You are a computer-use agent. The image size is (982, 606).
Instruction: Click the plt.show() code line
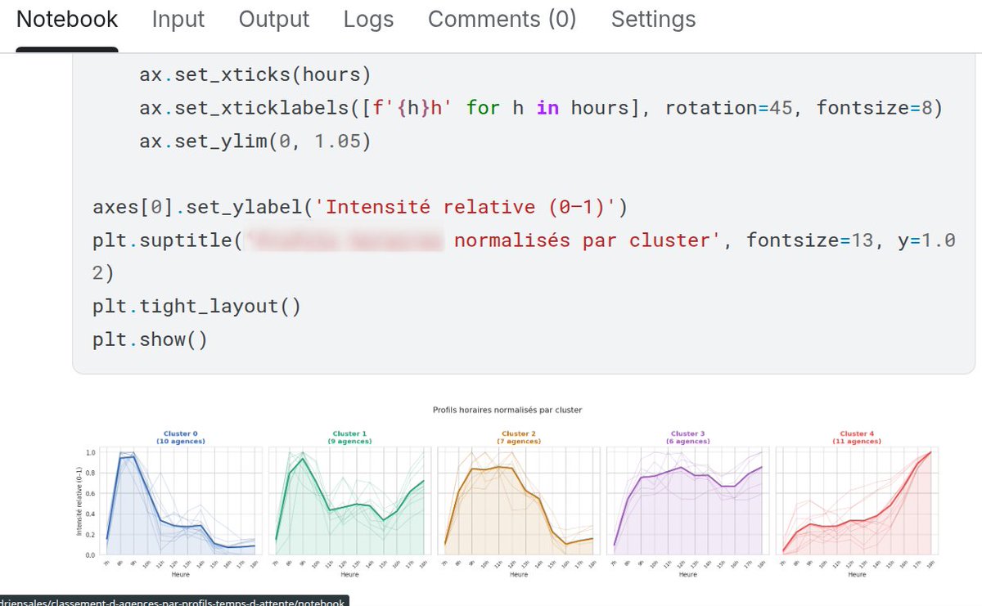151,339
